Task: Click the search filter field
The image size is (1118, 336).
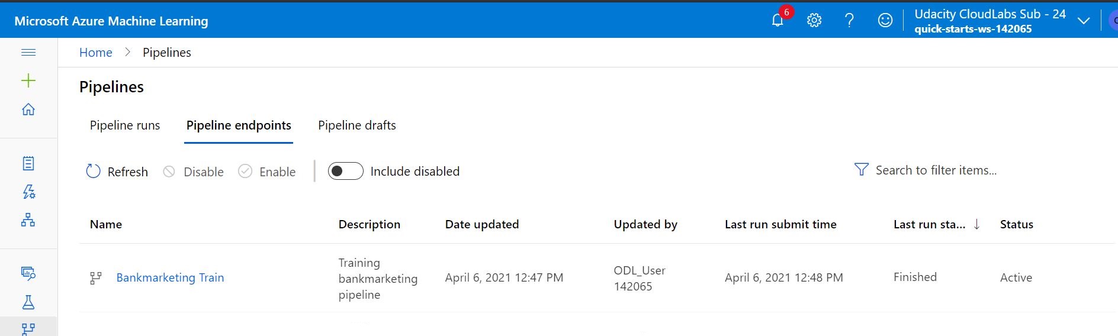Action: click(936, 170)
